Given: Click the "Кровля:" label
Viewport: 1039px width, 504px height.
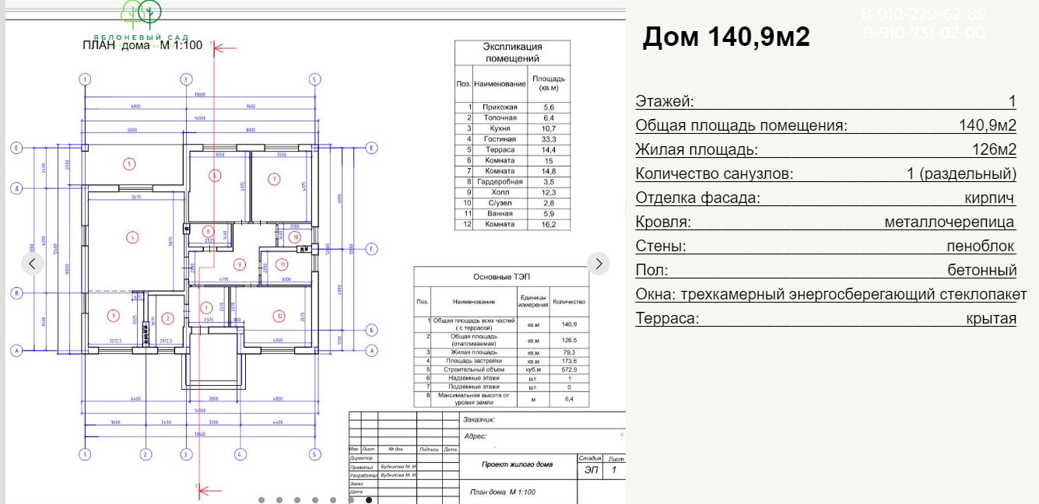Looking at the screenshot, I should 663,222.
